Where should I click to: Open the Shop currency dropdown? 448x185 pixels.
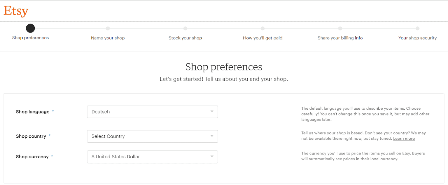(x=152, y=157)
